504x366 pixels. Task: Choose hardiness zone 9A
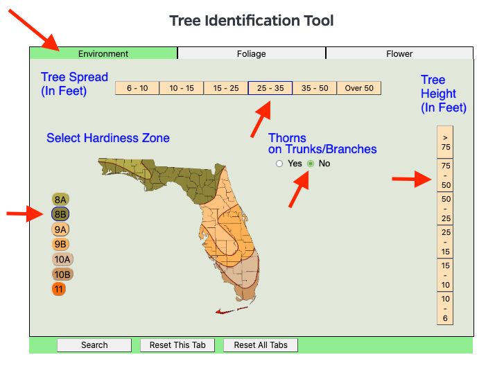coord(60,229)
